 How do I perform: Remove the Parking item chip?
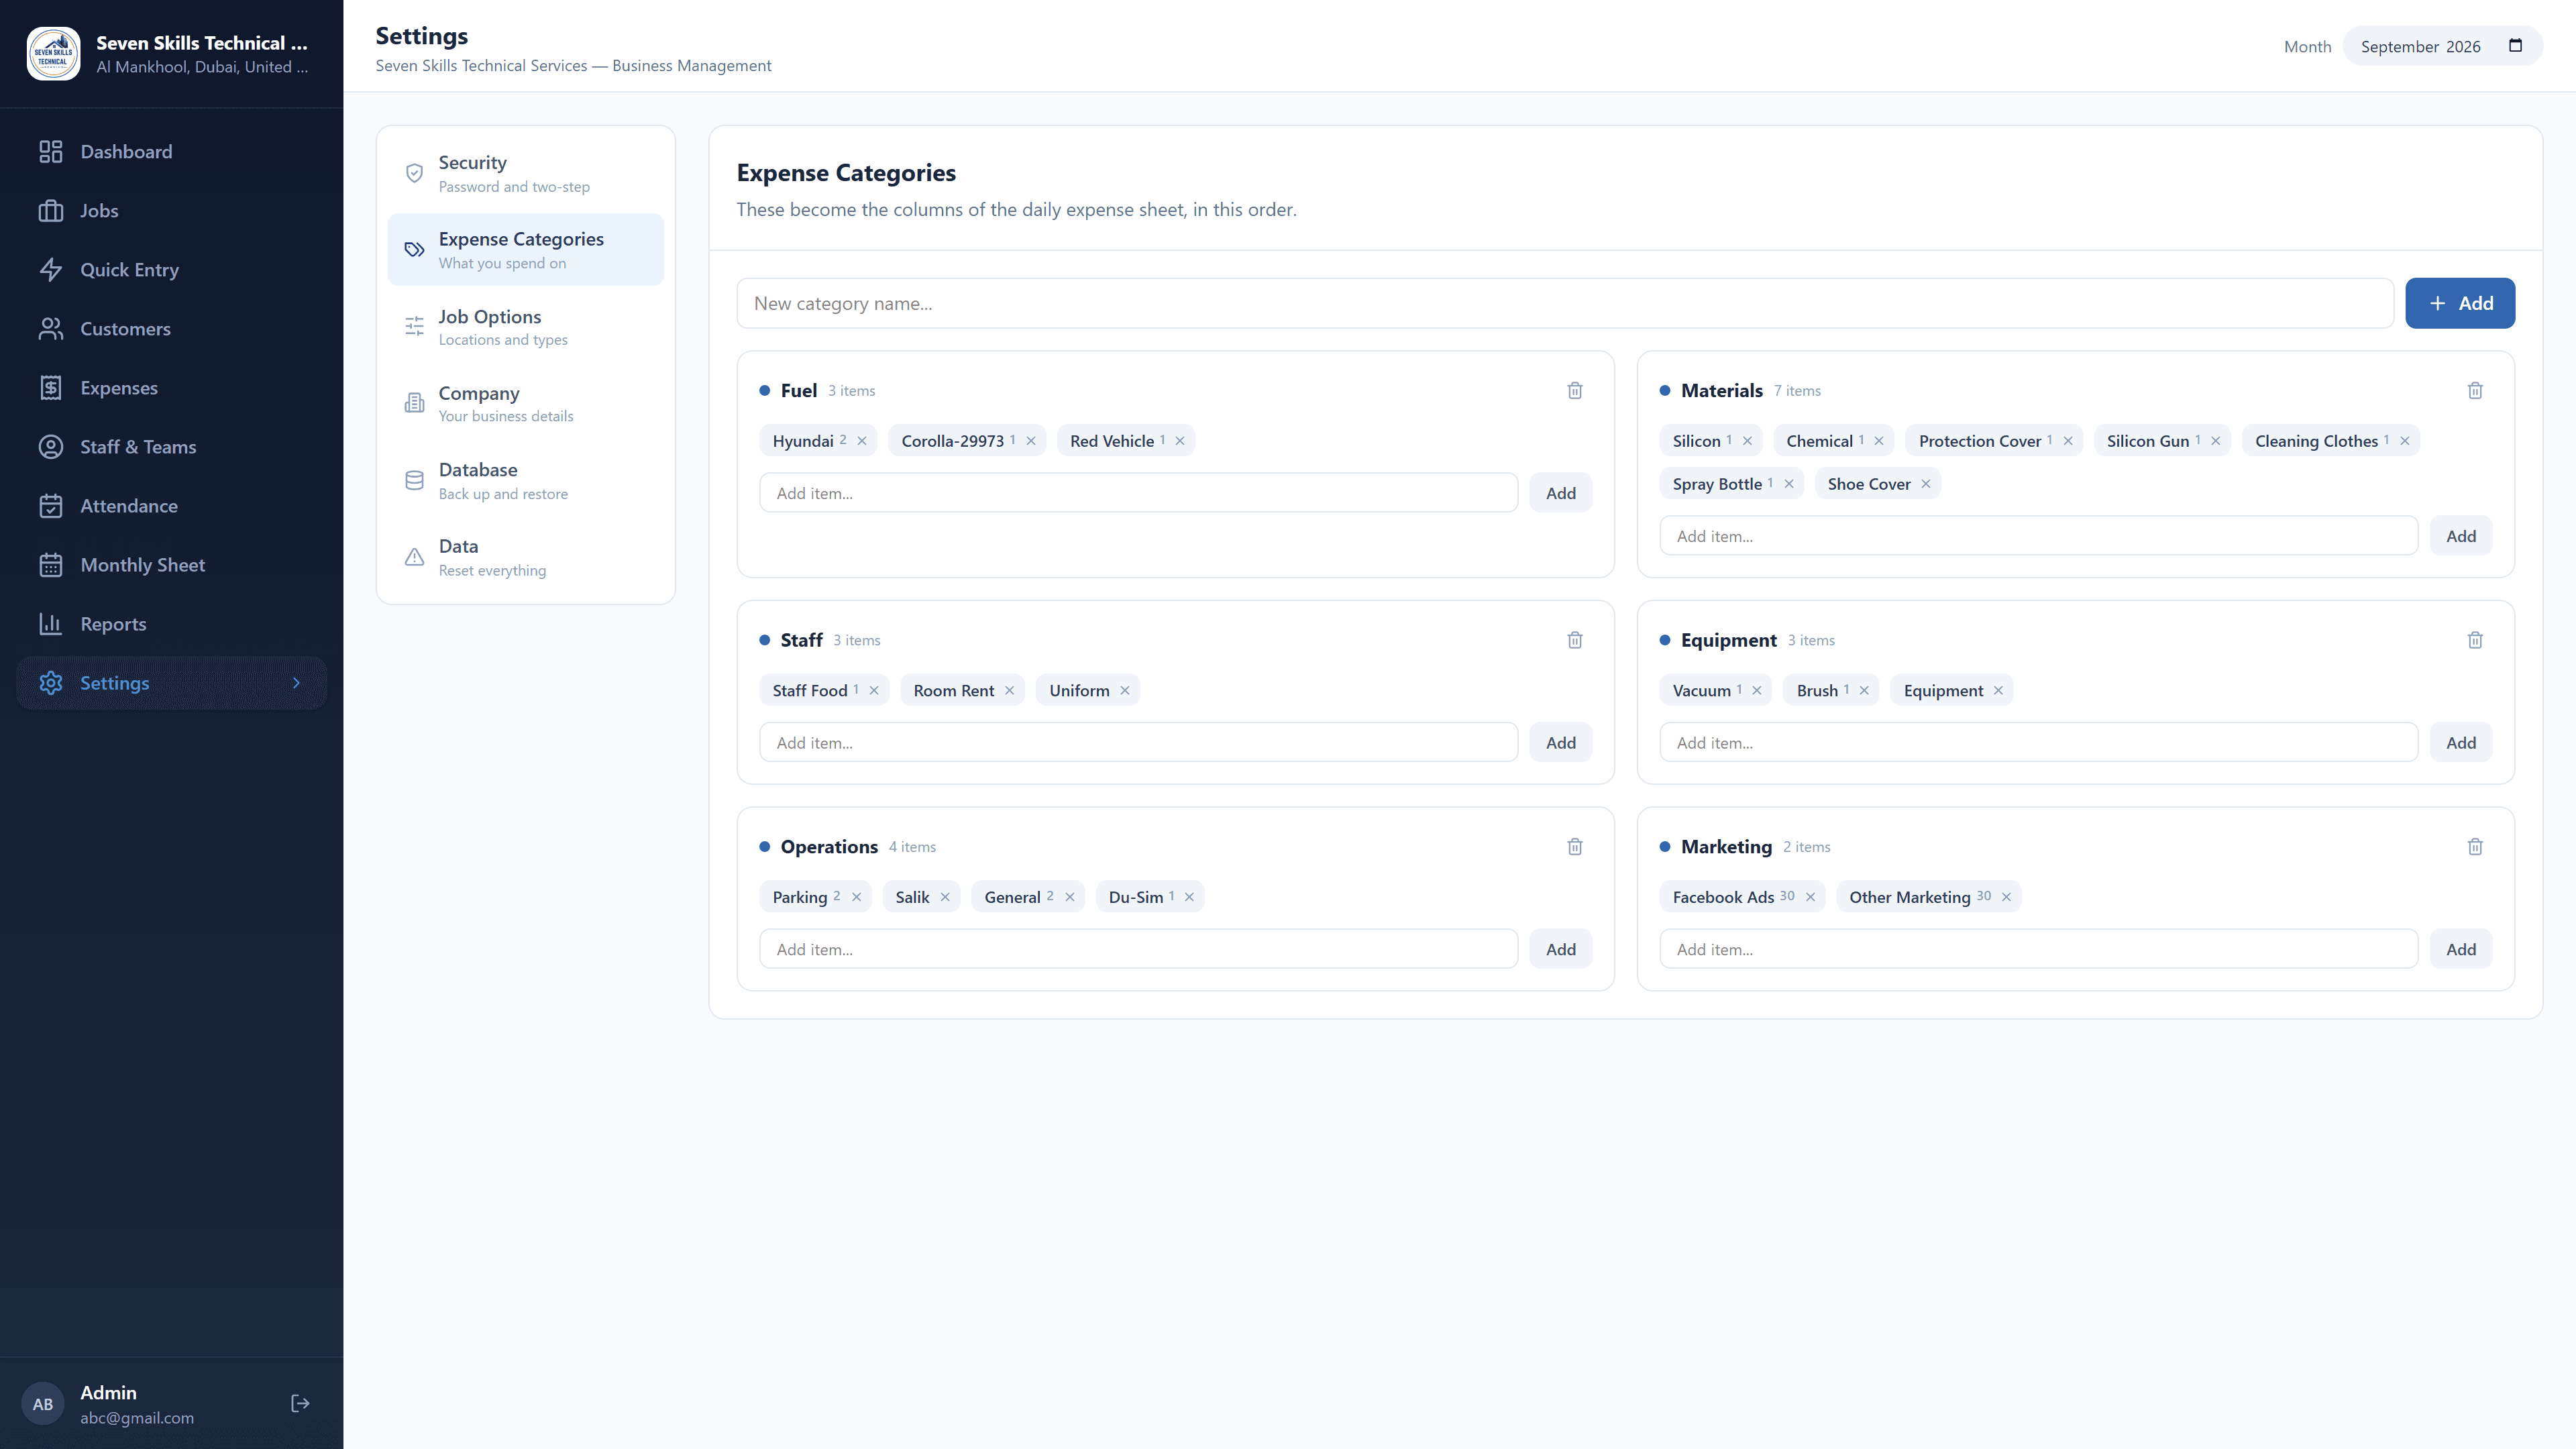(x=857, y=897)
